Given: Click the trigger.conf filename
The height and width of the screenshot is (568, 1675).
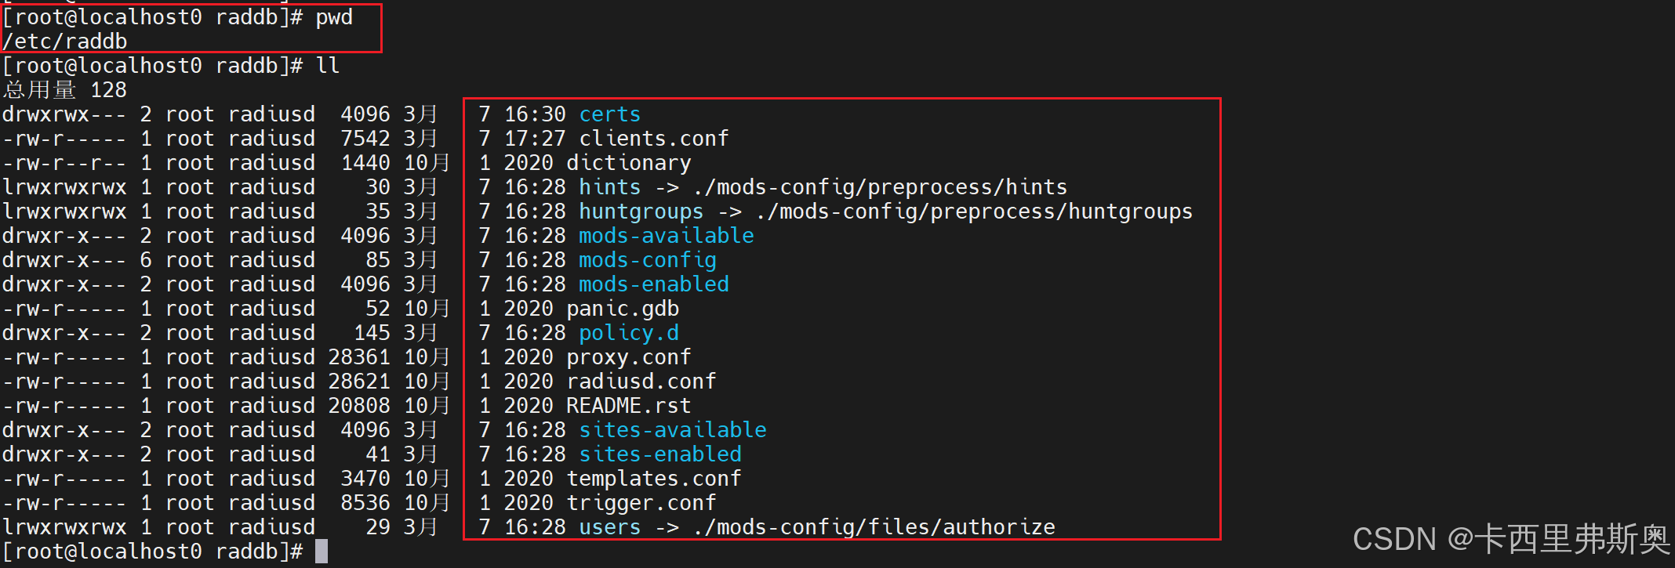Looking at the screenshot, I should (641, 503).
